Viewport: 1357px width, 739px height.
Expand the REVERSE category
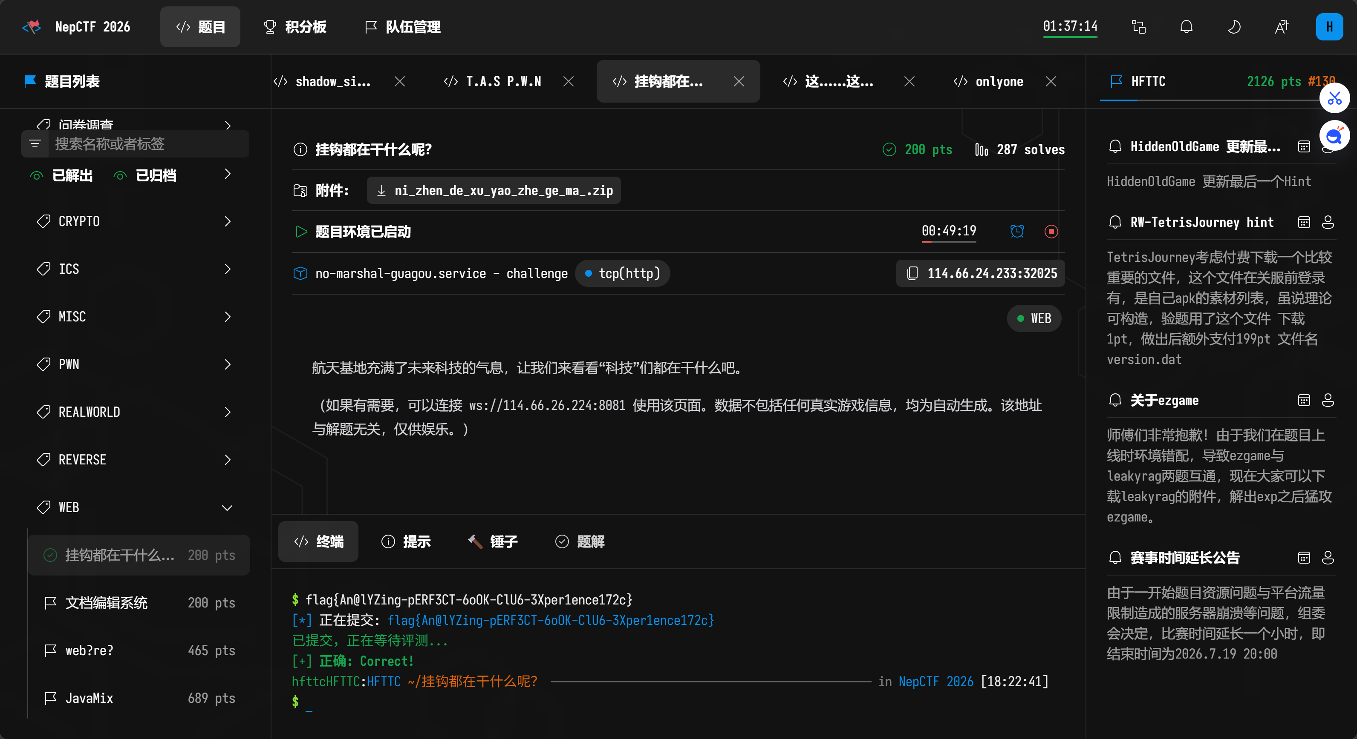click(135, 460)
